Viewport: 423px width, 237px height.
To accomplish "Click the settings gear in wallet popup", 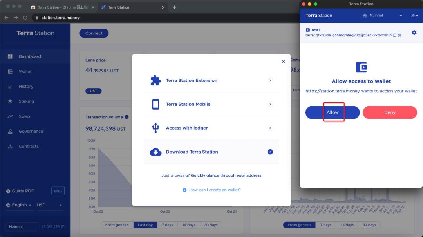I will coord(414,33).
